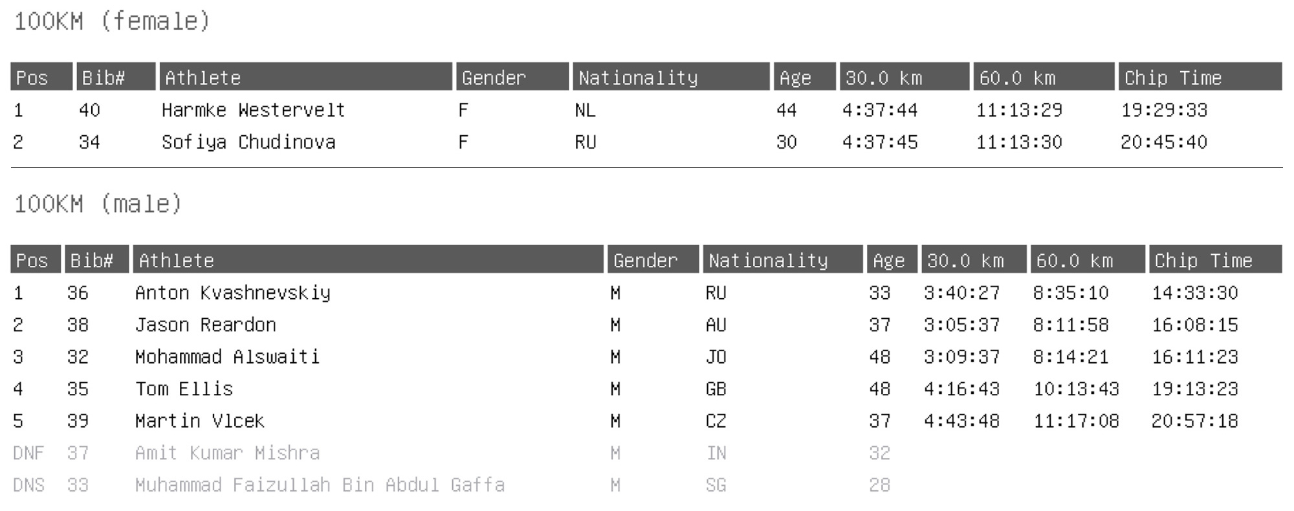
Task: Click the Gender header in male table
Action: click(653, 260)
